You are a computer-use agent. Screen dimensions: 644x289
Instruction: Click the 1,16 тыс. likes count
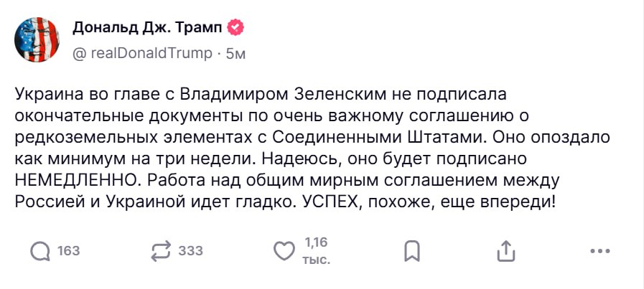click(316, 250)
